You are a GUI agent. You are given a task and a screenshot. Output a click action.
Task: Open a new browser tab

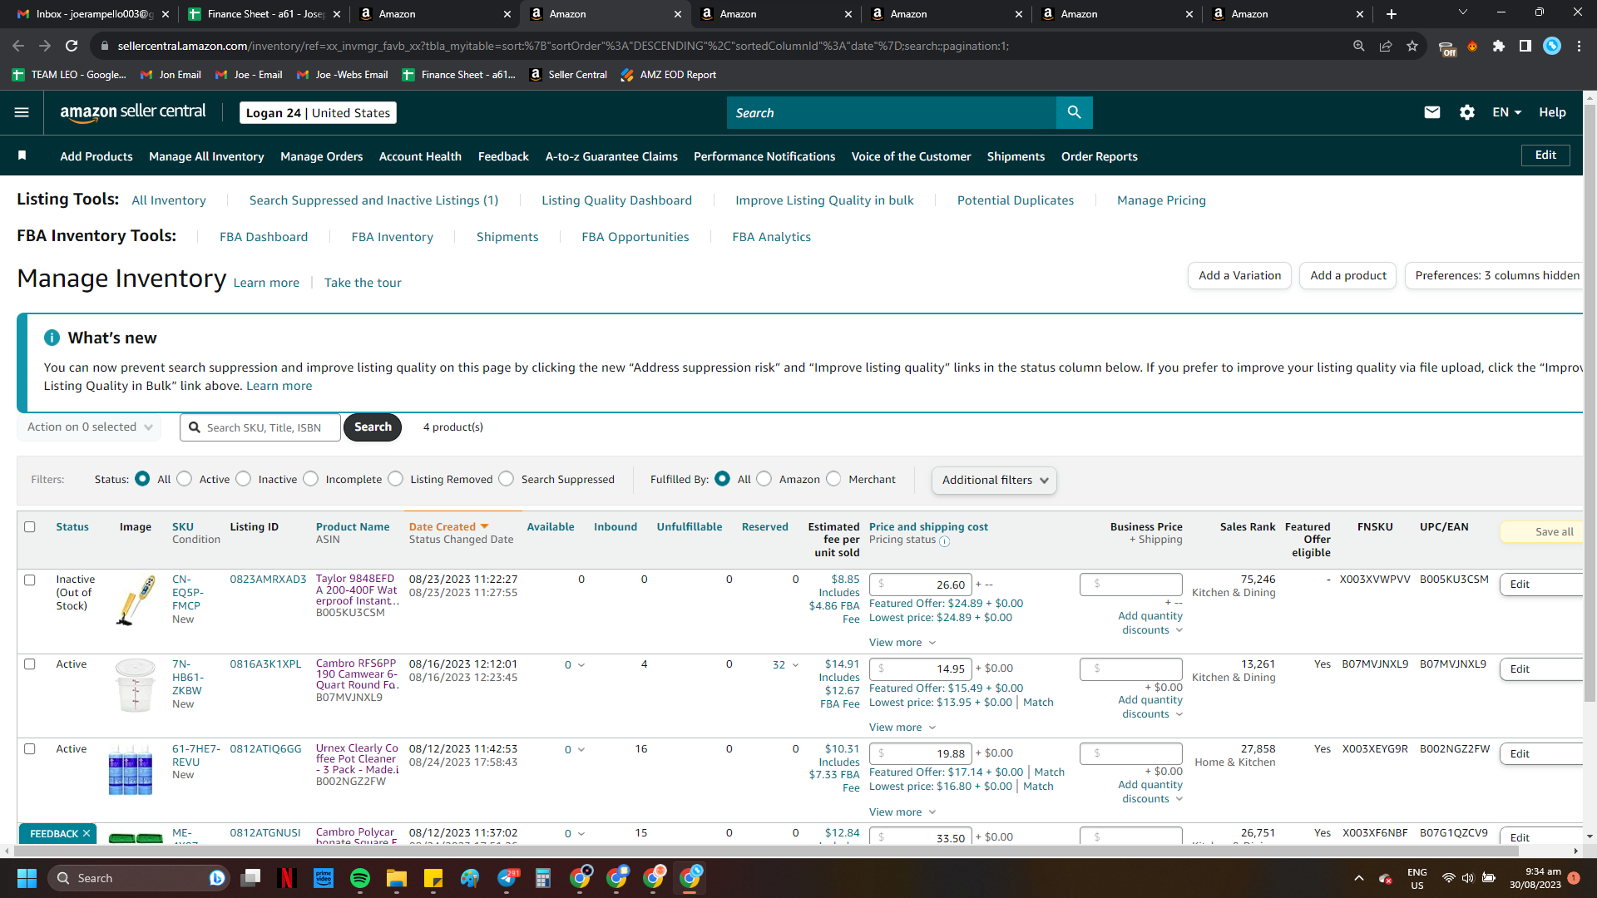1392,14
